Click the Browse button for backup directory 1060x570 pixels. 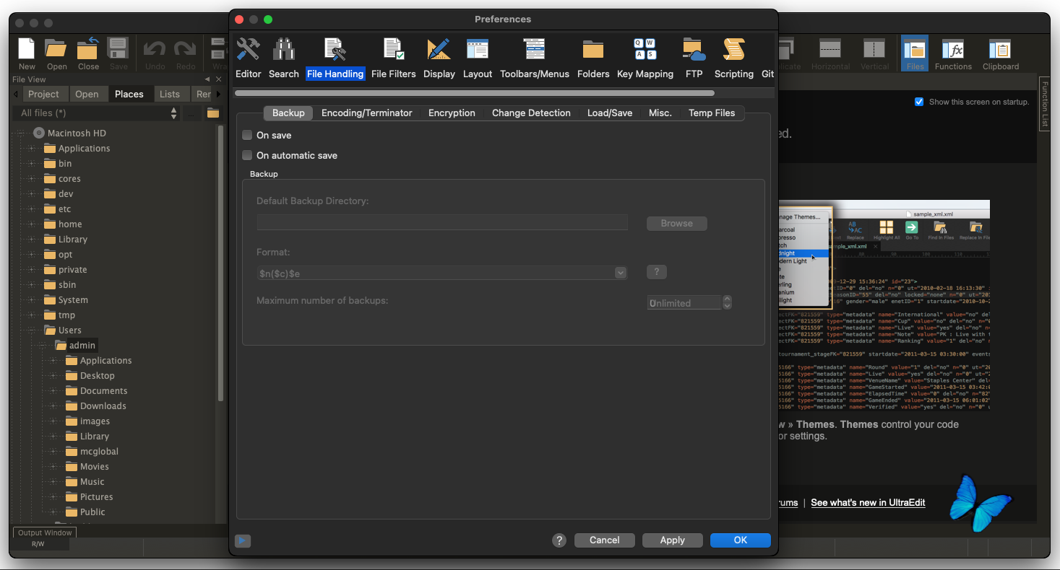click(x=677, y=224)
